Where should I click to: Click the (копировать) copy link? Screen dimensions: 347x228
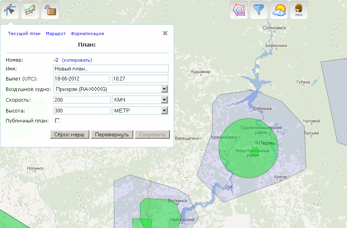point(77,60)
